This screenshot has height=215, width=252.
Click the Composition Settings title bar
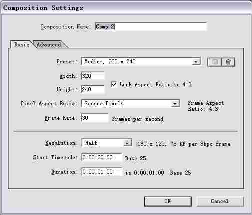pos(126,7)
